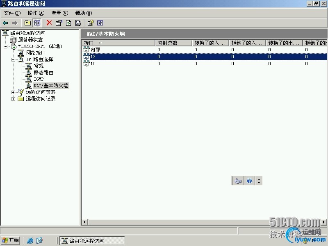This screenshot has width=328, height=246.
Task: Sort by the 接口 column header
Action: pyautogui.click(x=118, y=43)
